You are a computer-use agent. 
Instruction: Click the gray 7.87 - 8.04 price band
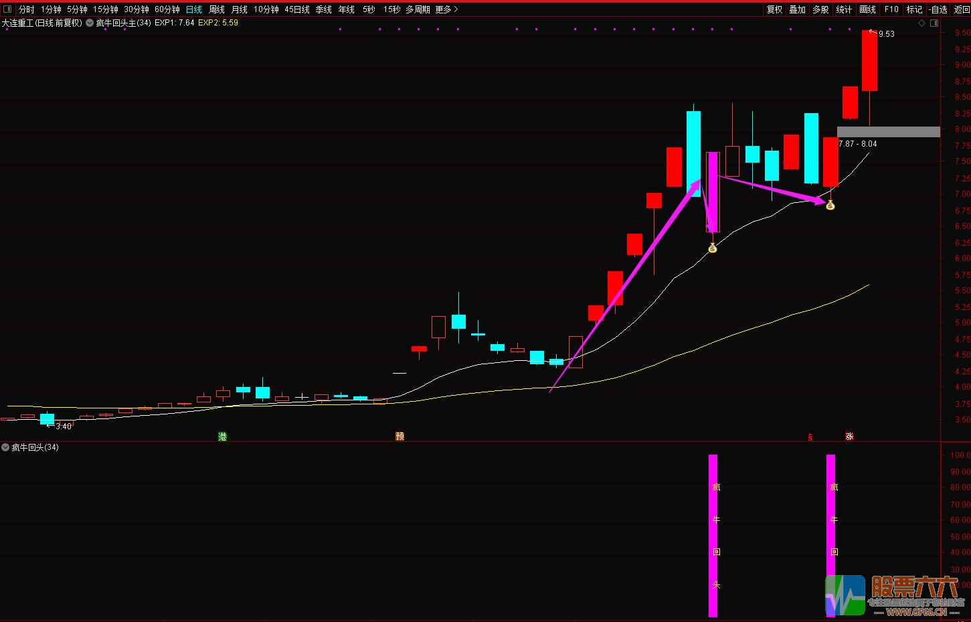click(x=888, y=132)
